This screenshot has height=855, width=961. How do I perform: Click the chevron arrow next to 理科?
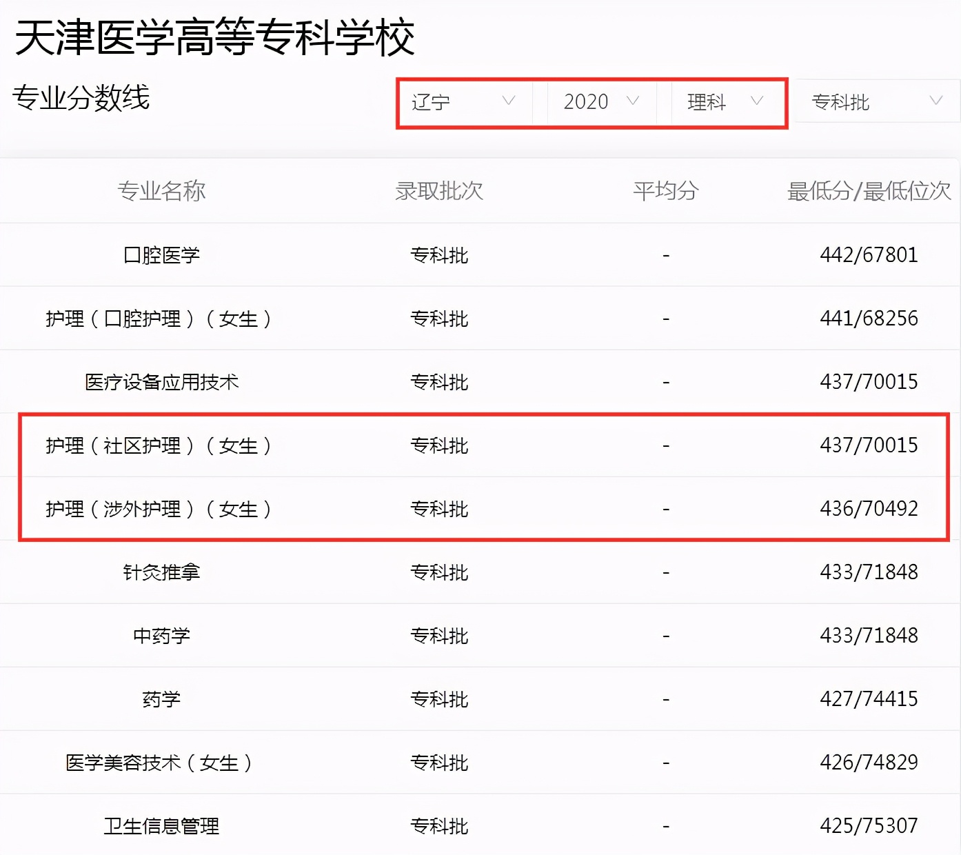(757, 102)
